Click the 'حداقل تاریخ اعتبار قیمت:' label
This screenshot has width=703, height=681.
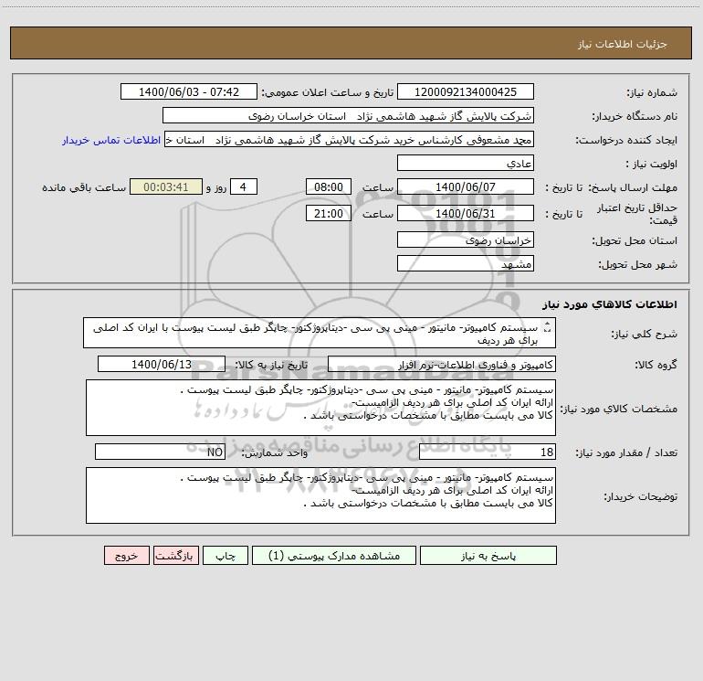tap(636, 214)
